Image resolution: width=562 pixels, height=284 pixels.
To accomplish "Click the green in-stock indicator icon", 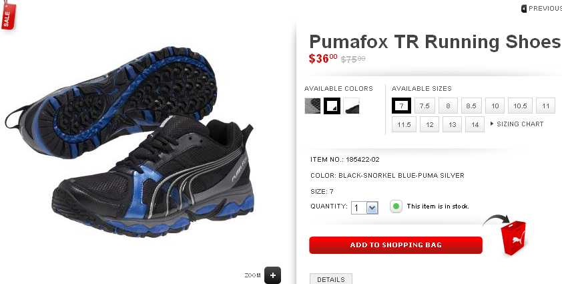I will [396, 206].
